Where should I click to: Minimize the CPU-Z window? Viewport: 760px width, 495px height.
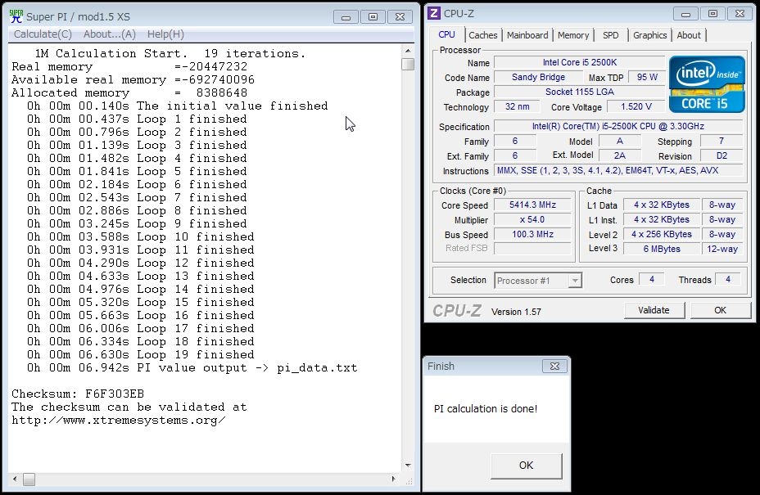click(x=686, y=12)
